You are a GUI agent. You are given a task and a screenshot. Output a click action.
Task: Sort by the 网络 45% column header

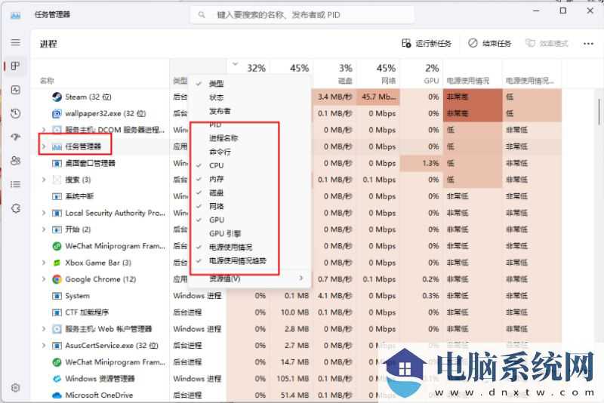(378, 74)
